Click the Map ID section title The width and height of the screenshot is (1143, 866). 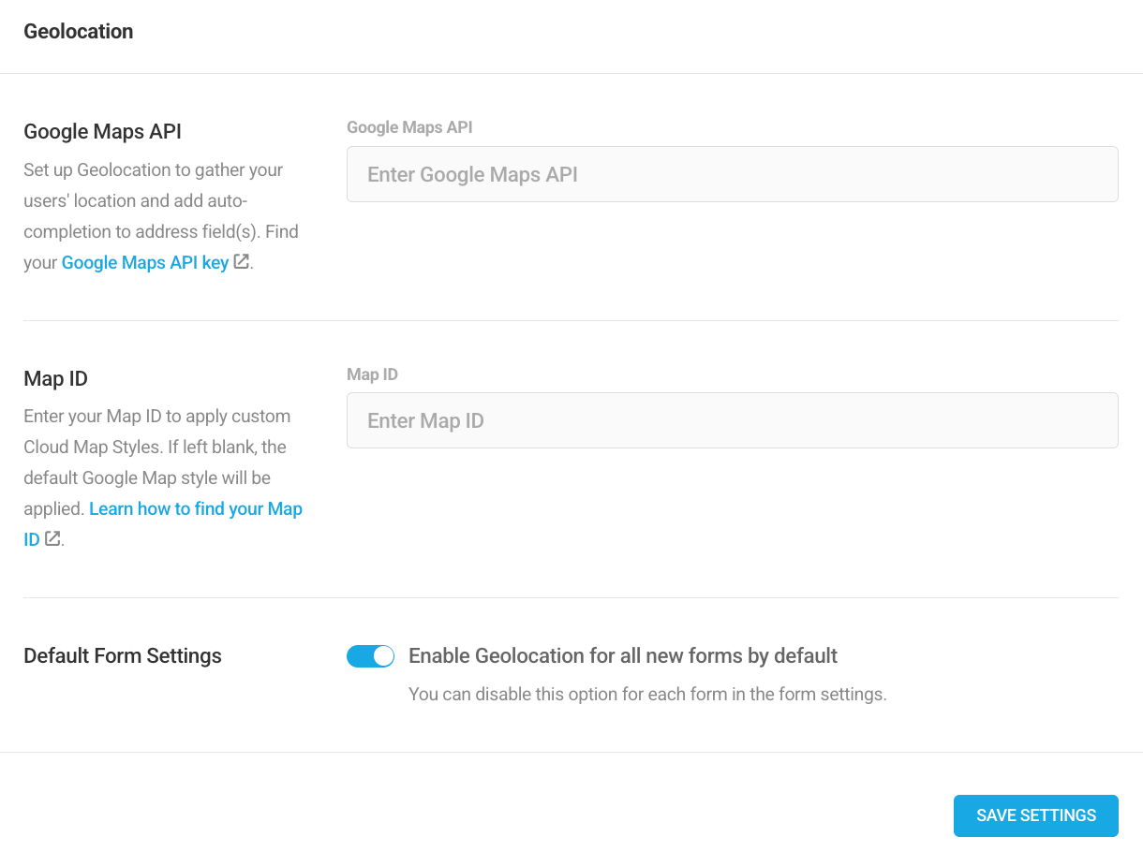[x=55, y=379]
